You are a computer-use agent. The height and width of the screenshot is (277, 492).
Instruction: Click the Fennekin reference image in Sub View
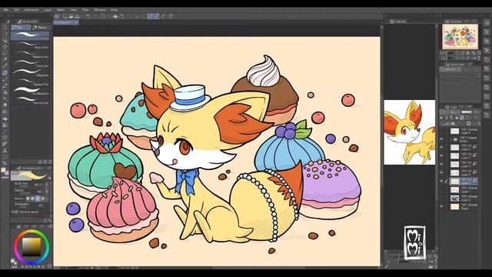click(x=410, y=132)
